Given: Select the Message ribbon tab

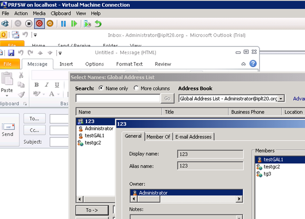Looking at the screenshot, I should click(37, 64).
